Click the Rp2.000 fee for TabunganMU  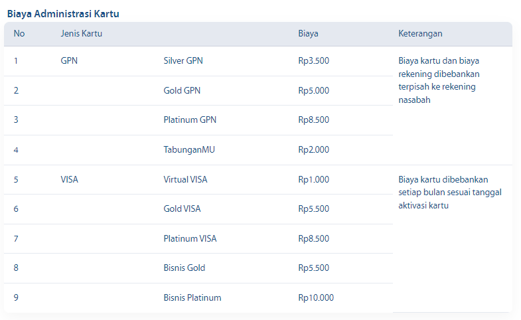click(313, 150)
